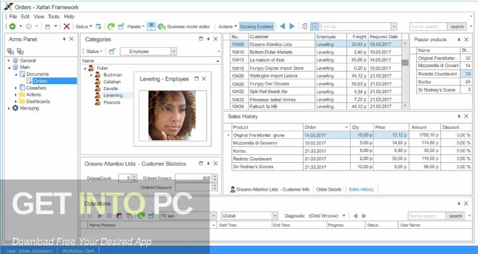The height and width of the screenshot is (254, 478).
Task: Open the main toolbar Status dropdown
Action: coord(84,26)
